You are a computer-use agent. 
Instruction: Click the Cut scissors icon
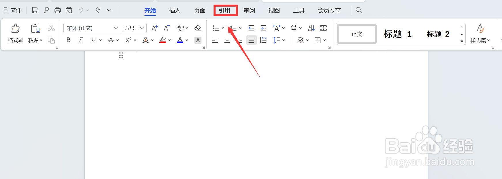(x=51, y=28)
